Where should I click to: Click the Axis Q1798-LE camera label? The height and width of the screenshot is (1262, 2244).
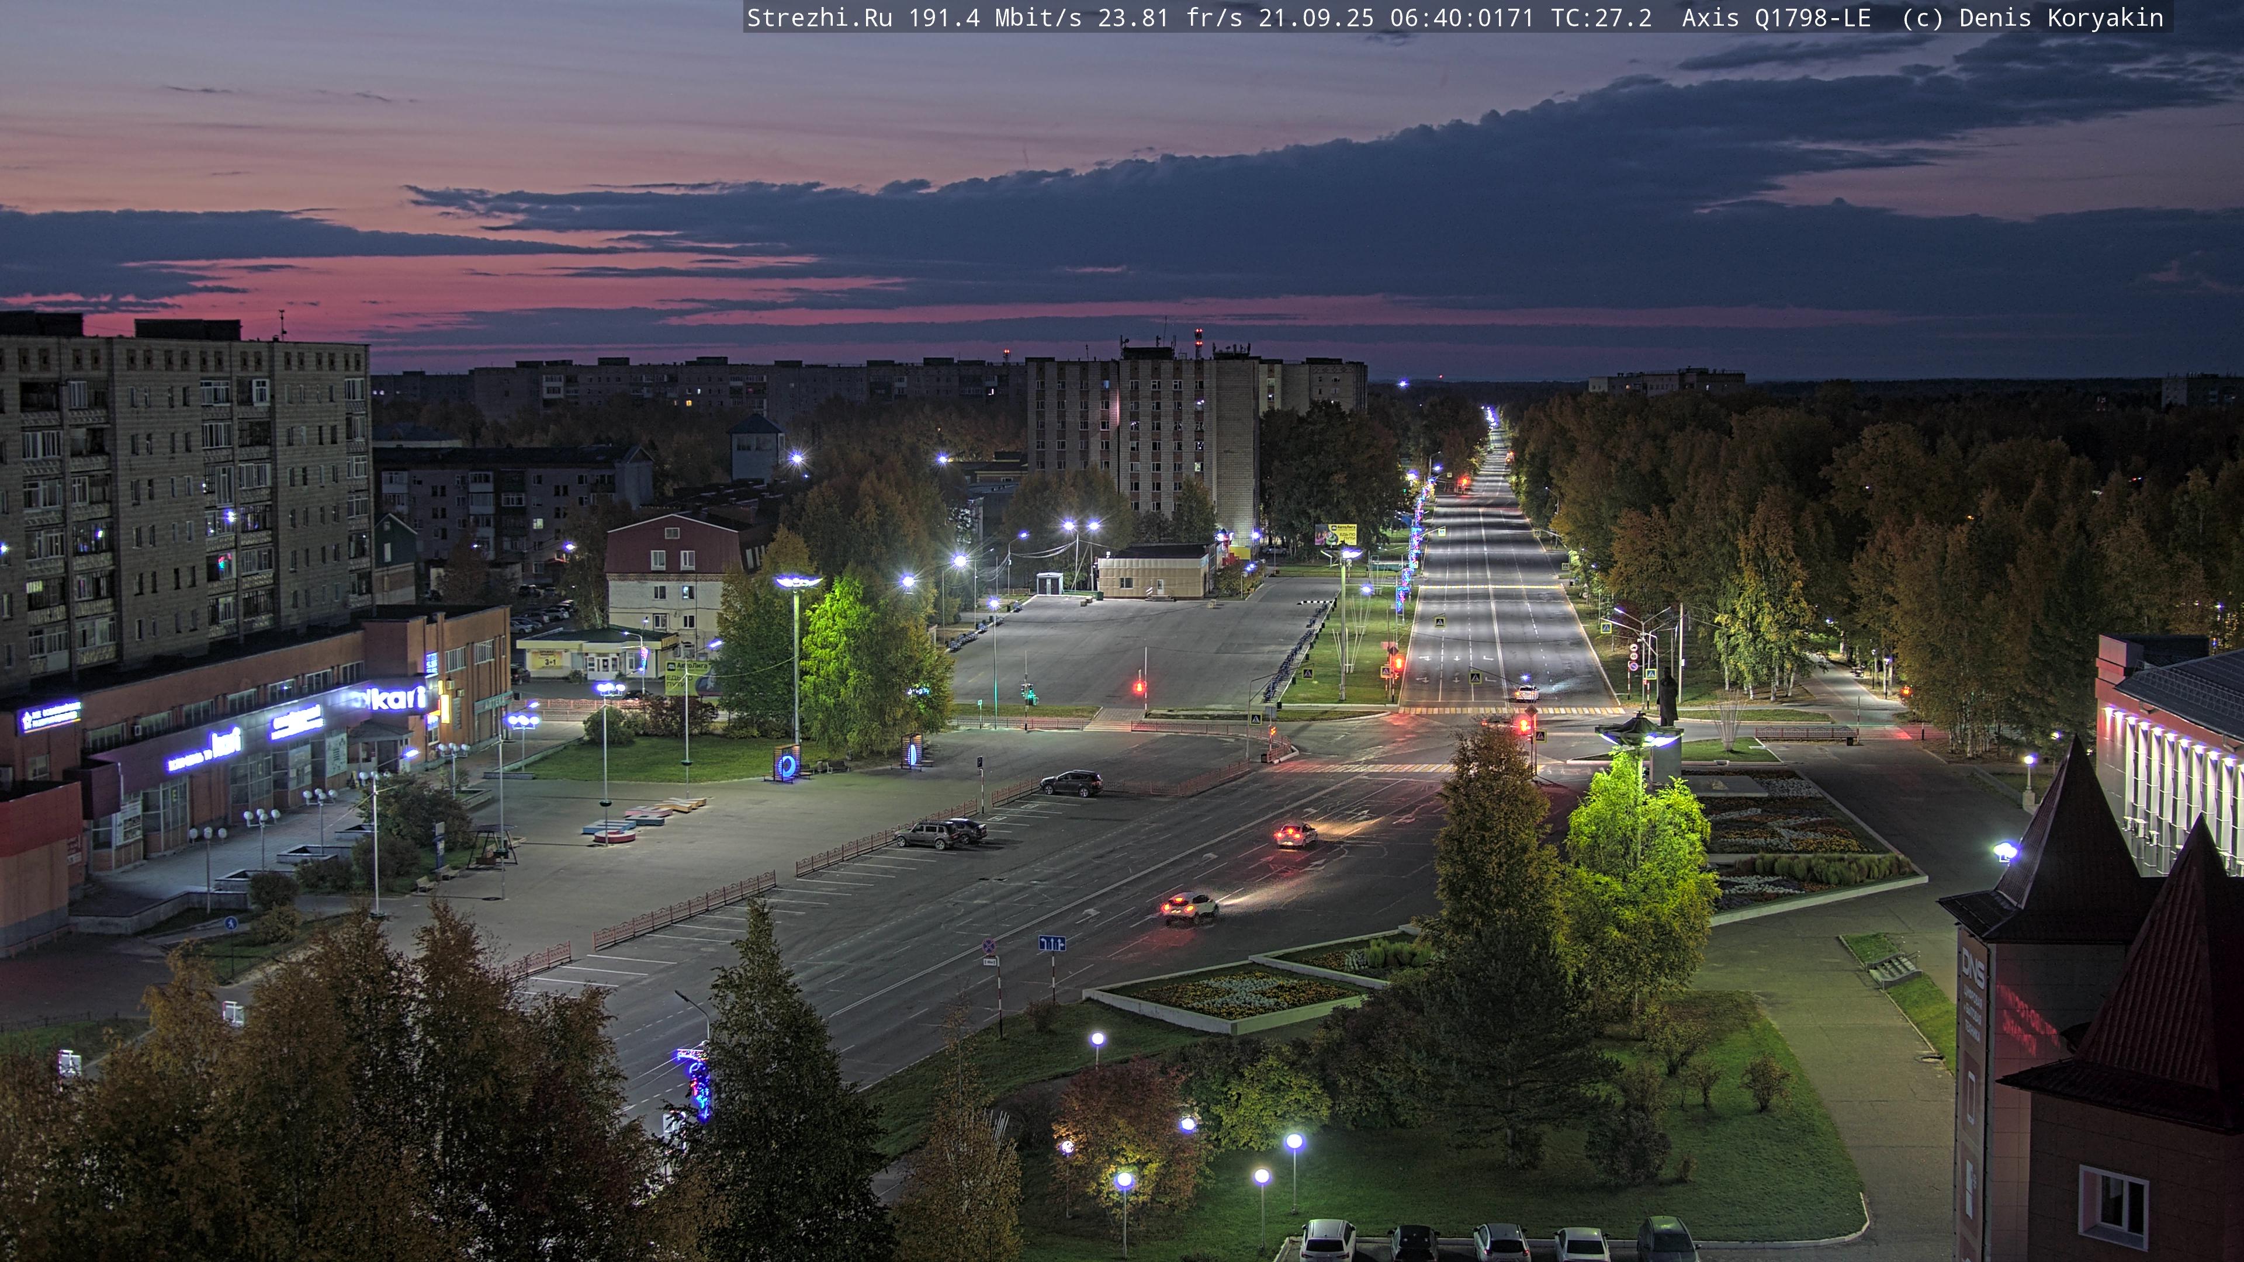pos(1775,18)
